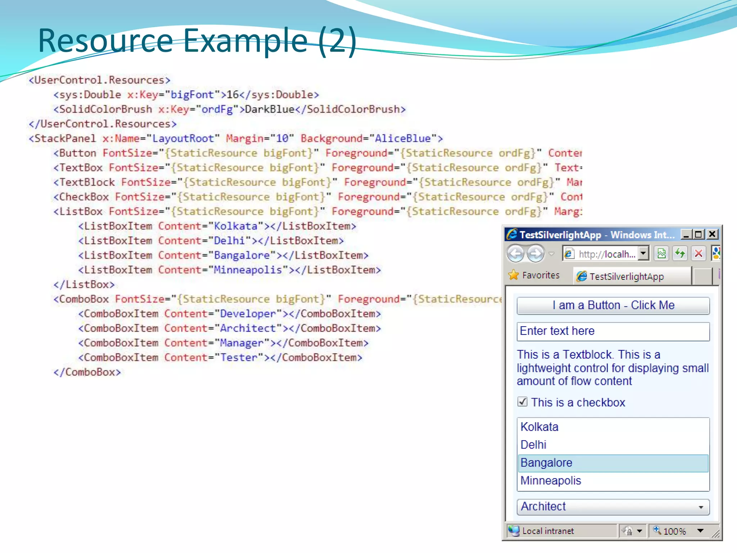Click the green Refresh arrows icon

[680, 254]
